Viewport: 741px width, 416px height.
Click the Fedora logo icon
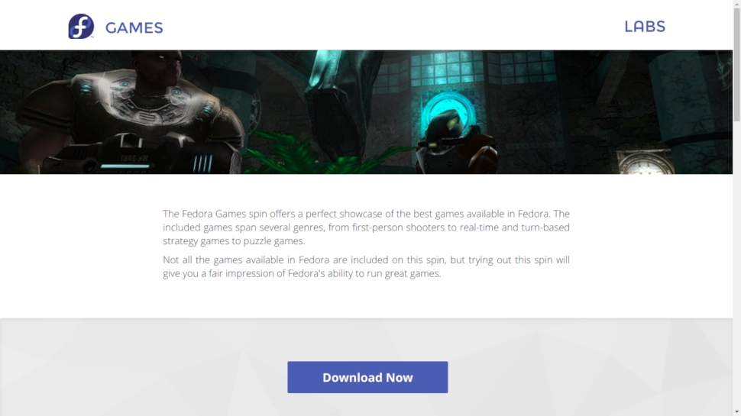click(81, 27)
